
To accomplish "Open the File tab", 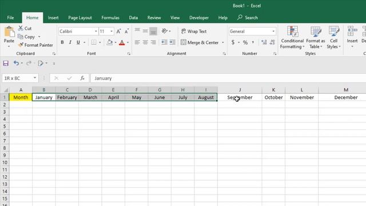I will tap(10, 18).
